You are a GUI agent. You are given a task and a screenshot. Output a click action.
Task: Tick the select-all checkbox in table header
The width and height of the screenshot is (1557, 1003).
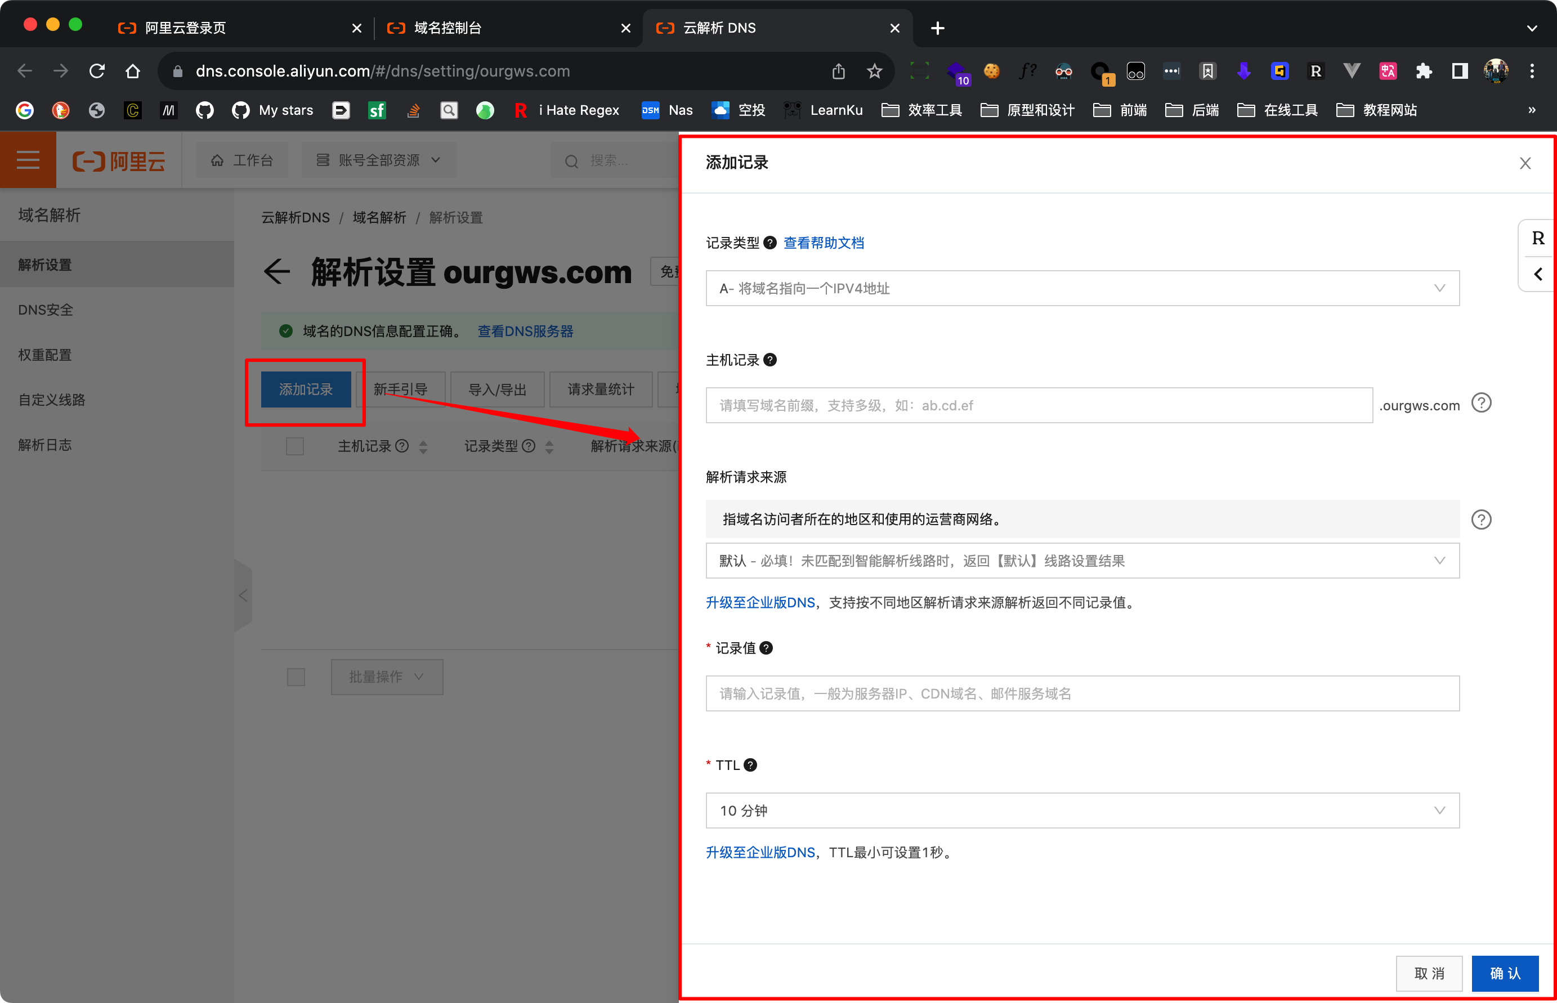click(295, 446)
